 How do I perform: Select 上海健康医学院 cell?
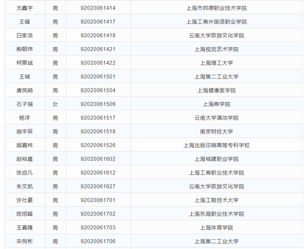[x=216, y=90]
